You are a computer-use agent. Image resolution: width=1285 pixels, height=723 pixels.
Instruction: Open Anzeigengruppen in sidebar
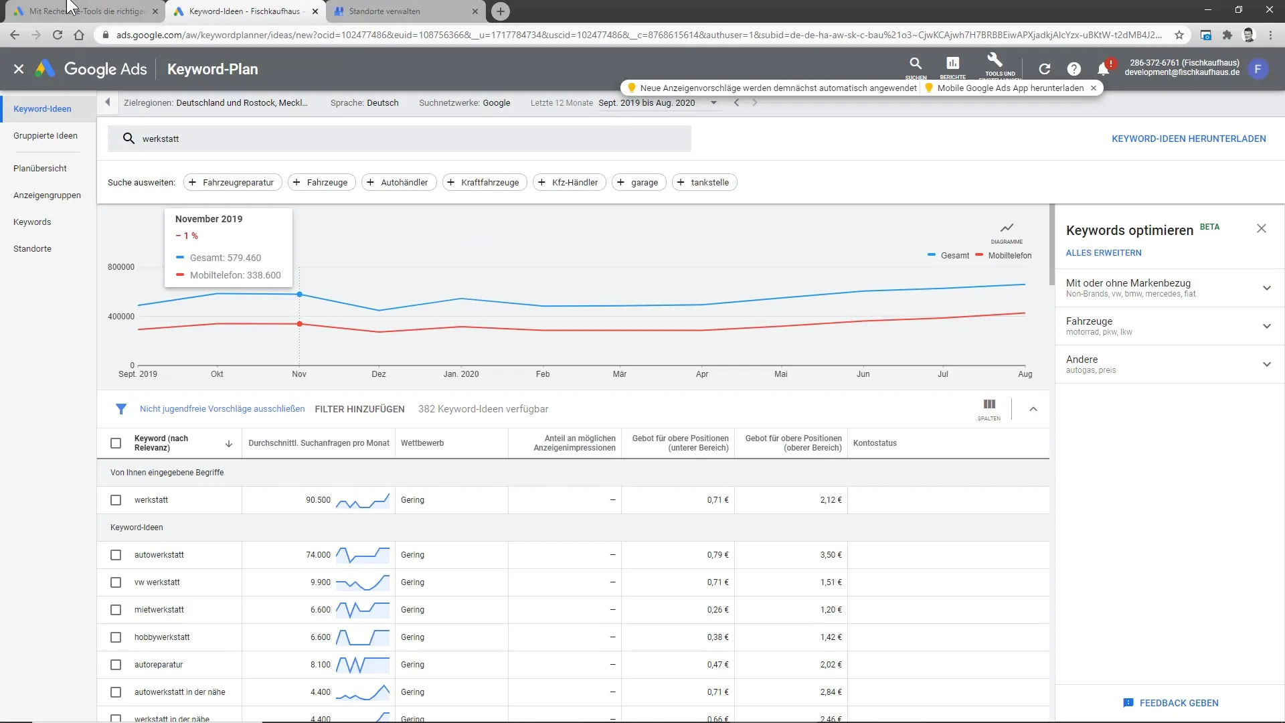tap(47, 195)
